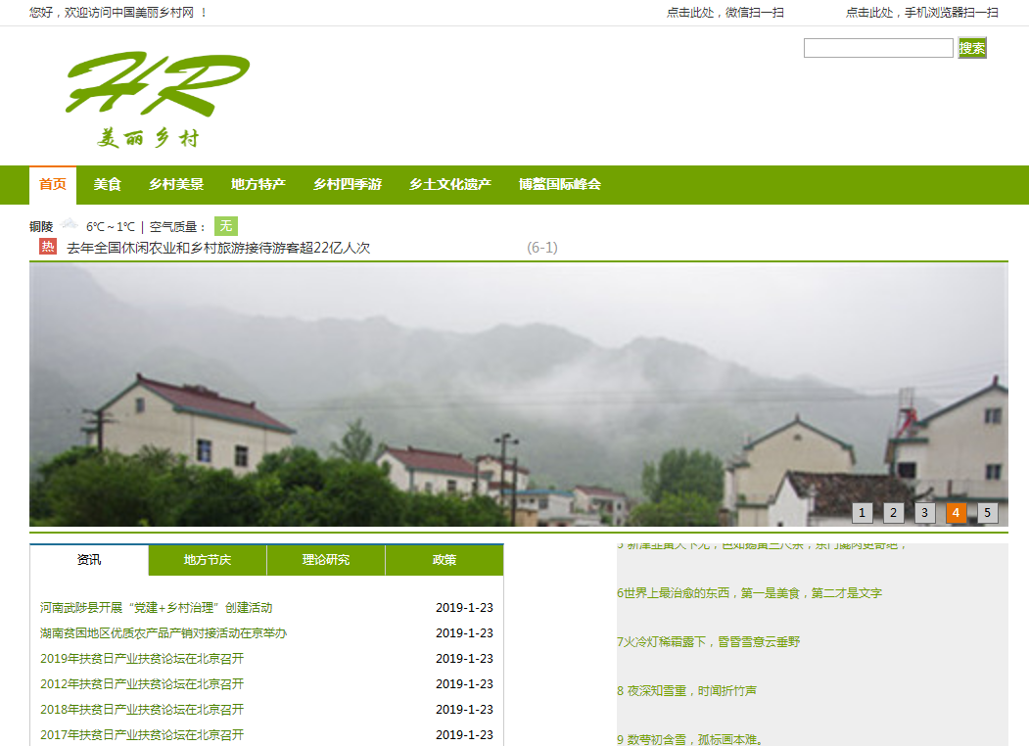1029x746 pixels.
Task: Select slide 1 in the banner carousel
Action: pyautogui.click(x=863, y=512)
